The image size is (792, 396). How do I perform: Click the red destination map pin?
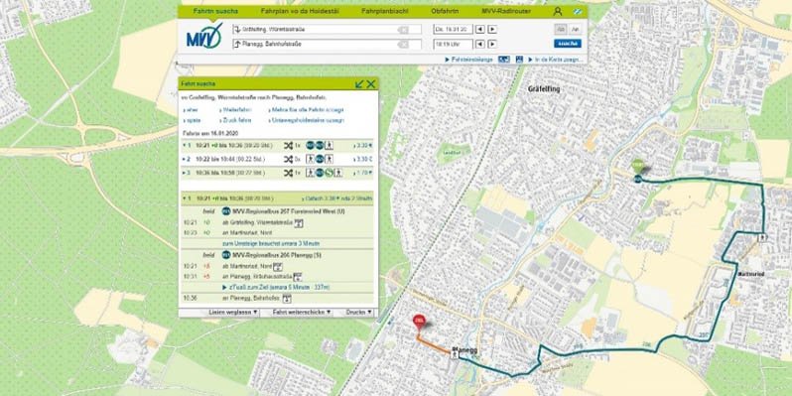[418, 322]
